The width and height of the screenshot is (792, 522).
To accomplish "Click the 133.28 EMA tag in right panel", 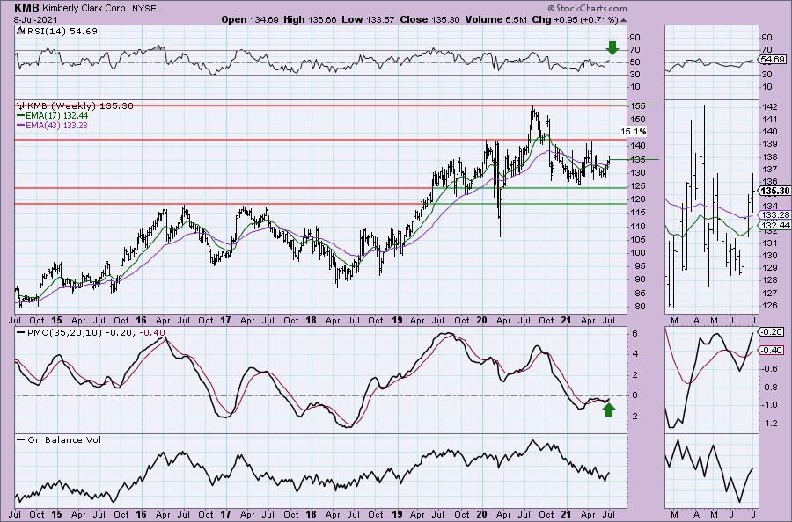I will [x=775, y=214].
